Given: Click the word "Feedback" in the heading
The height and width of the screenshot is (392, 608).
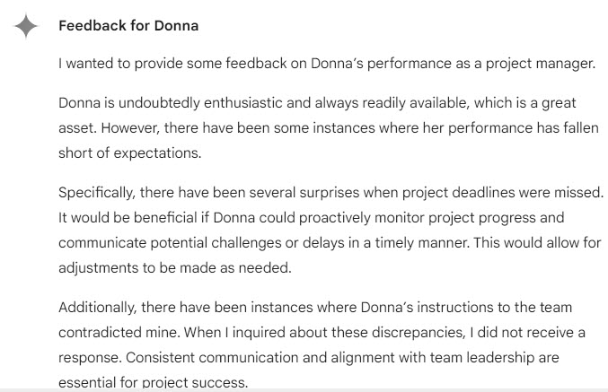Looking at the screenshot, I should (93, 25).
